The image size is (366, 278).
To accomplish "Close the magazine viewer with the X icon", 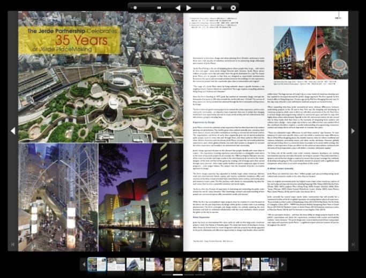I will [233, 8].
